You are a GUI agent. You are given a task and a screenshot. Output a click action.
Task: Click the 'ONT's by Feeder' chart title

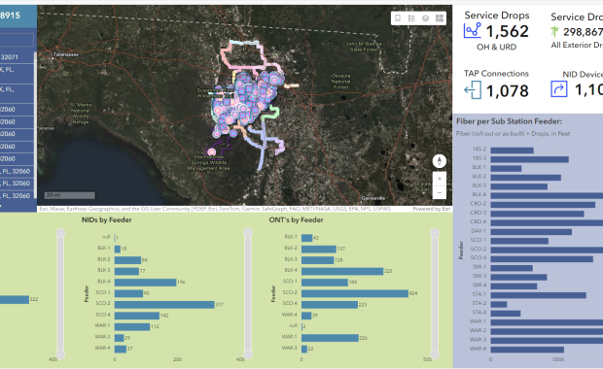point(296,220)
